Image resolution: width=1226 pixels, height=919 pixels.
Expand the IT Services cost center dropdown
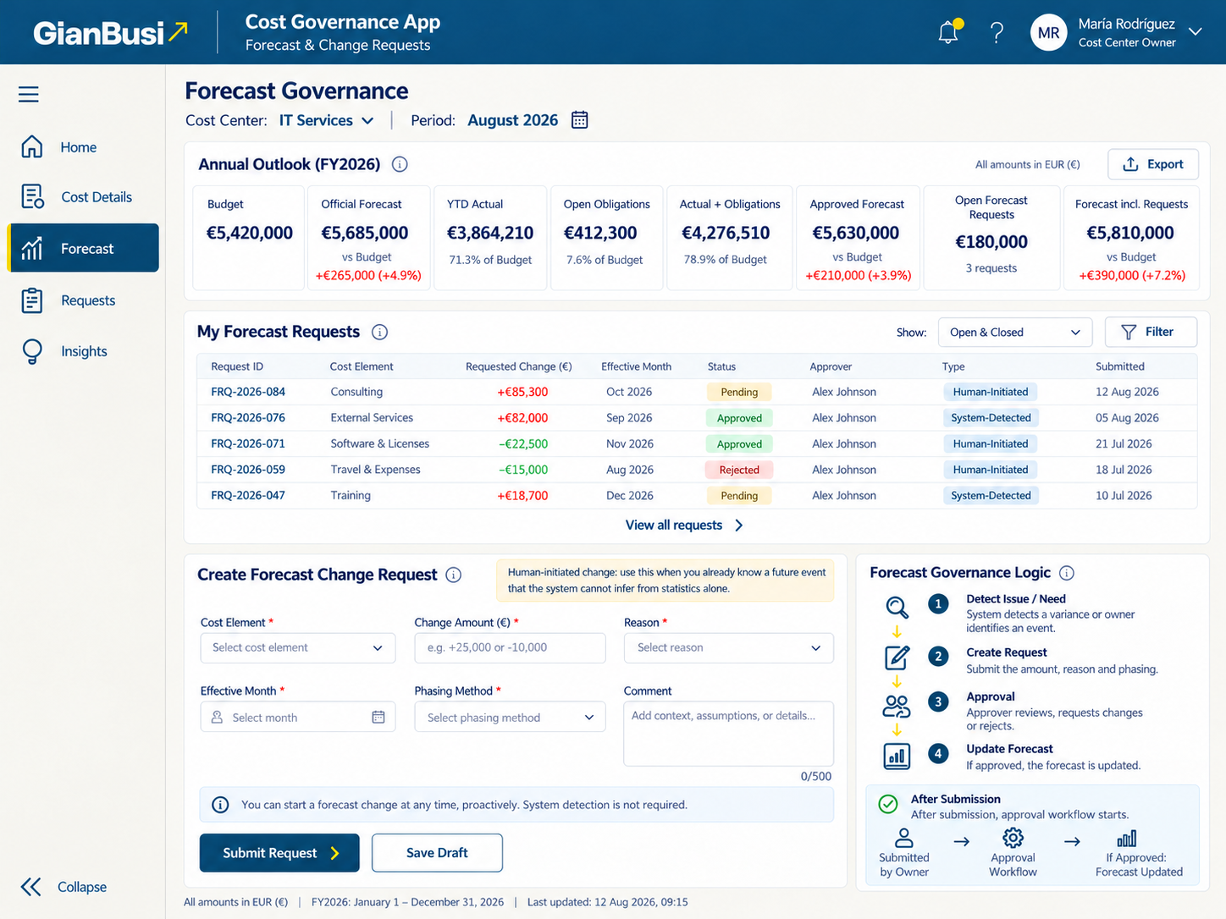click(327, 120)
